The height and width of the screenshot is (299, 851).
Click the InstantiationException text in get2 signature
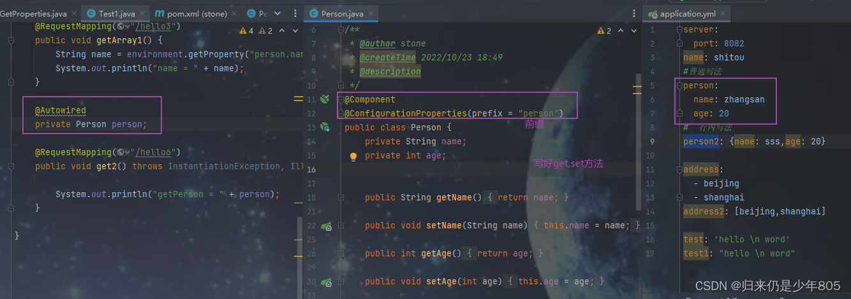223,167
